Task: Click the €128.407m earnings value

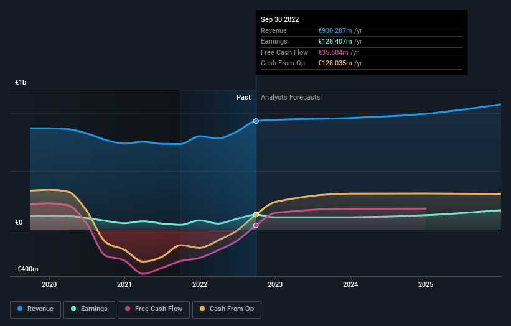Action: click(x=335, y=41)
